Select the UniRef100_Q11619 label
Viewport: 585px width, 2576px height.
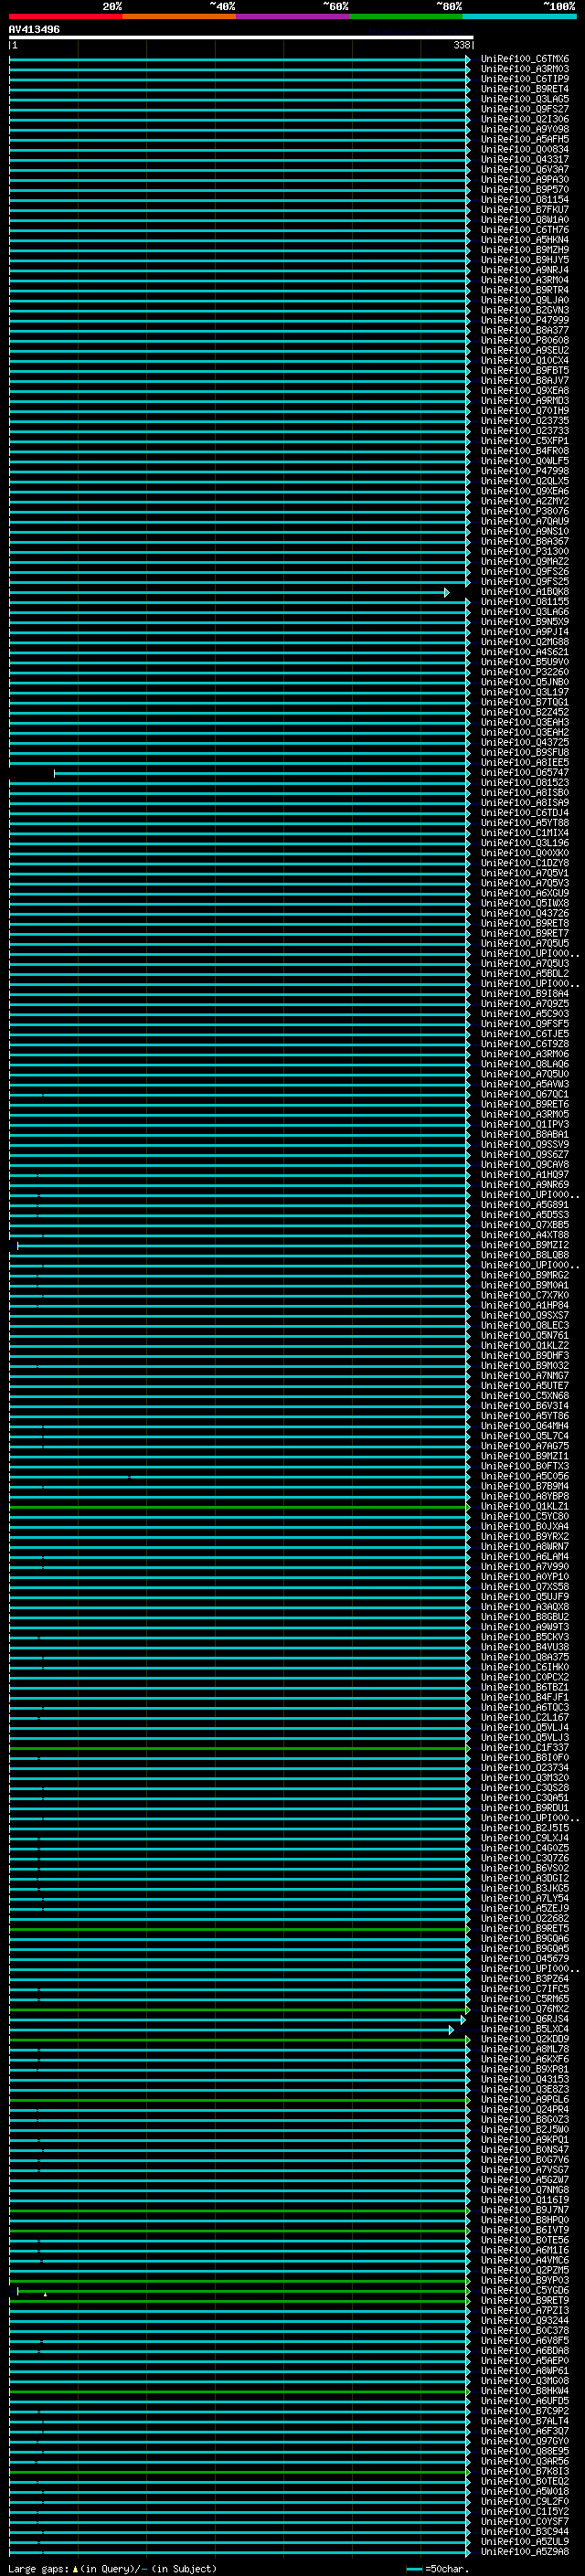(525, 2199)
